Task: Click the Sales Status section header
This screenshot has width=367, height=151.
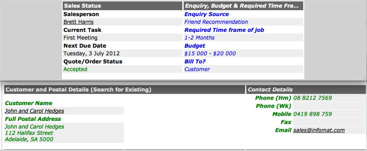Action: 123,6
